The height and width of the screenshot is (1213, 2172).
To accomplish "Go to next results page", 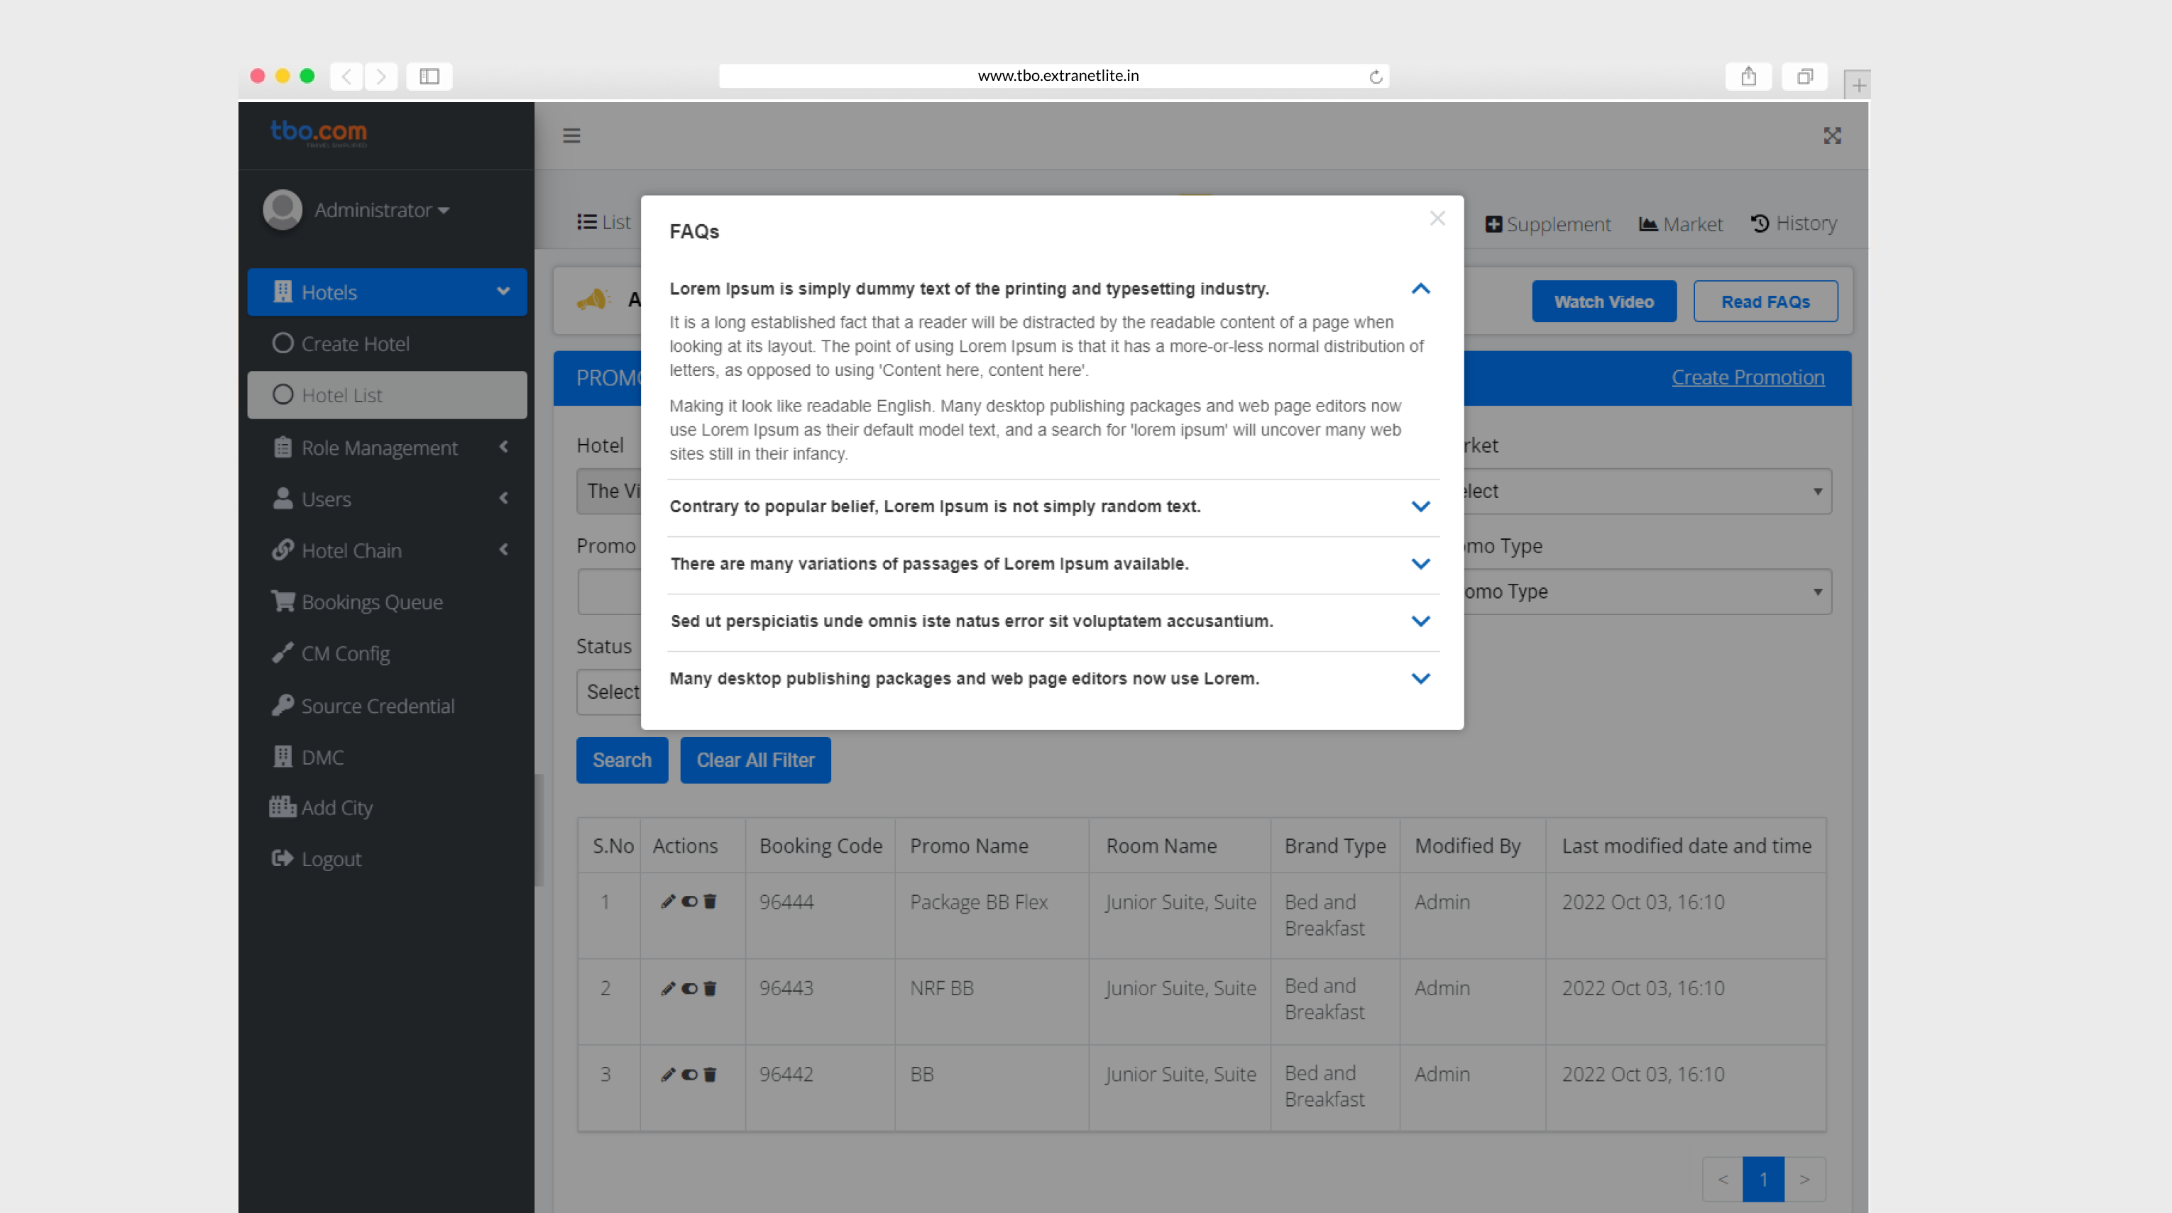I will (x=1804, y=1179).
